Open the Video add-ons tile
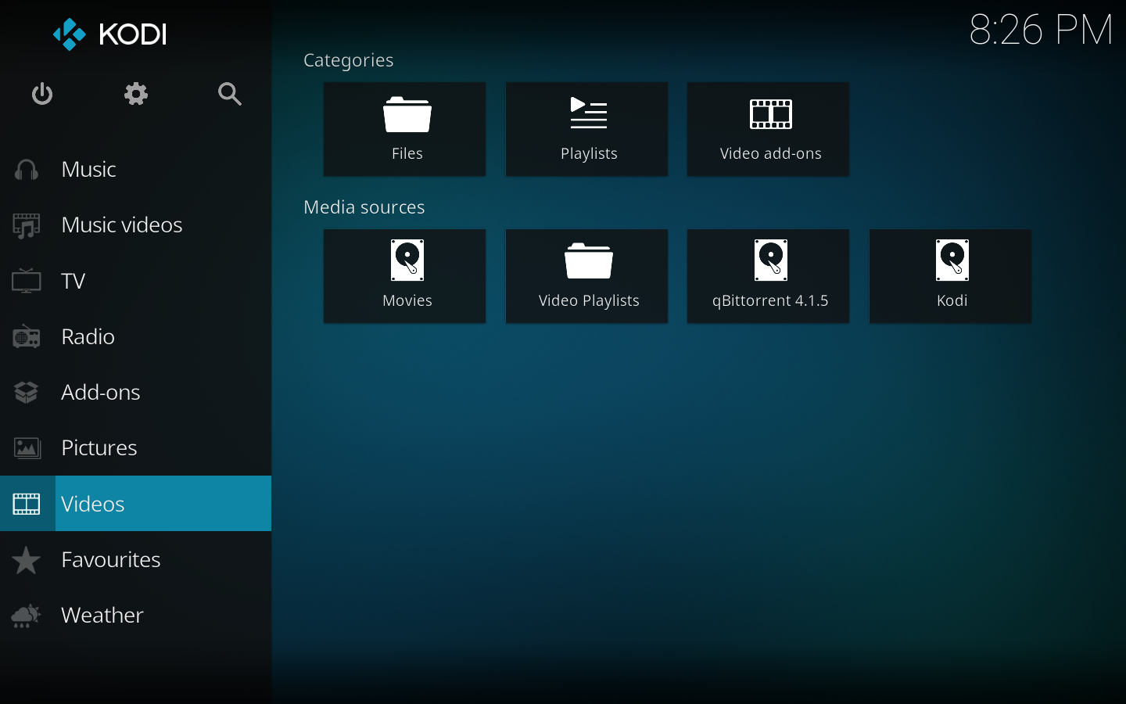The height and width of the screenshot is (704, 1126). click(x=769, y=129)
